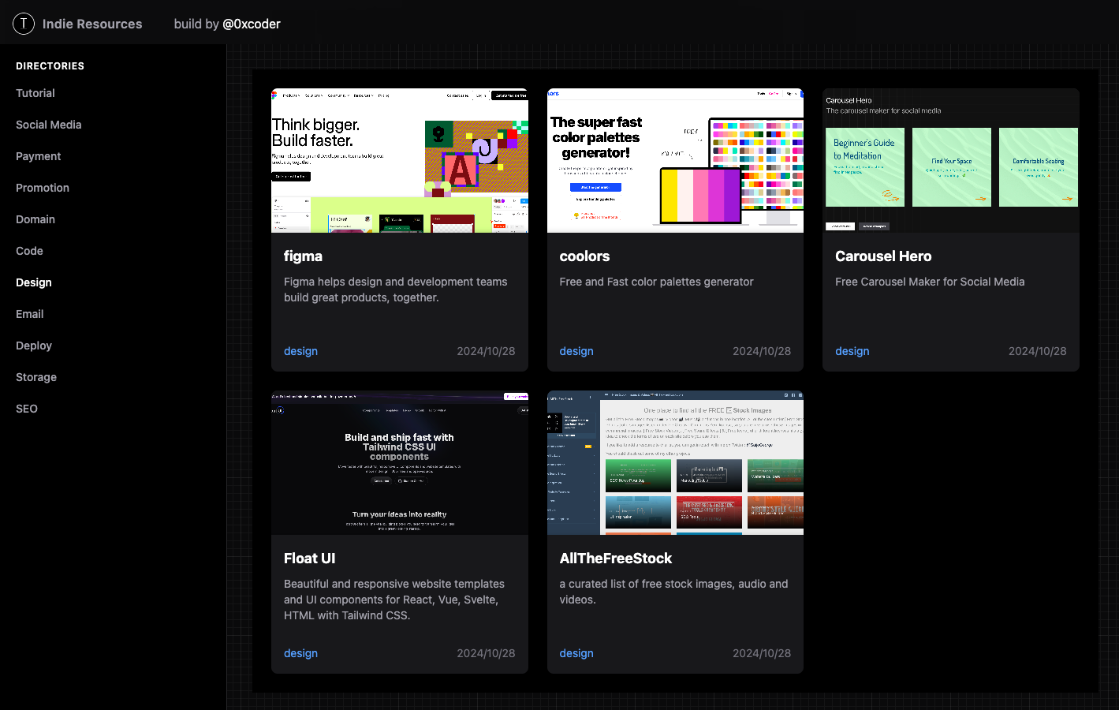The width and height of the screenshot is (1119, 710).
Task: Click 2024/10/28 date on Carousel Hero card
Action: point(1037,351)
